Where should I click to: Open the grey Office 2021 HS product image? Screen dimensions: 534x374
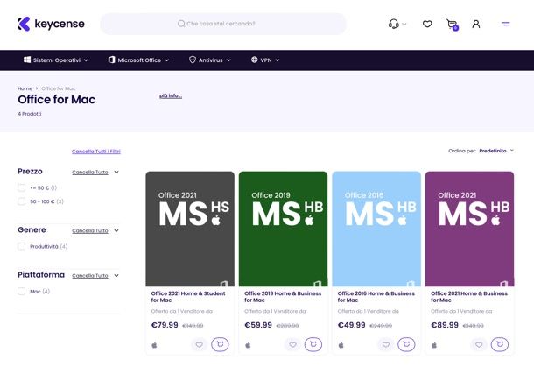click(190, 229)
